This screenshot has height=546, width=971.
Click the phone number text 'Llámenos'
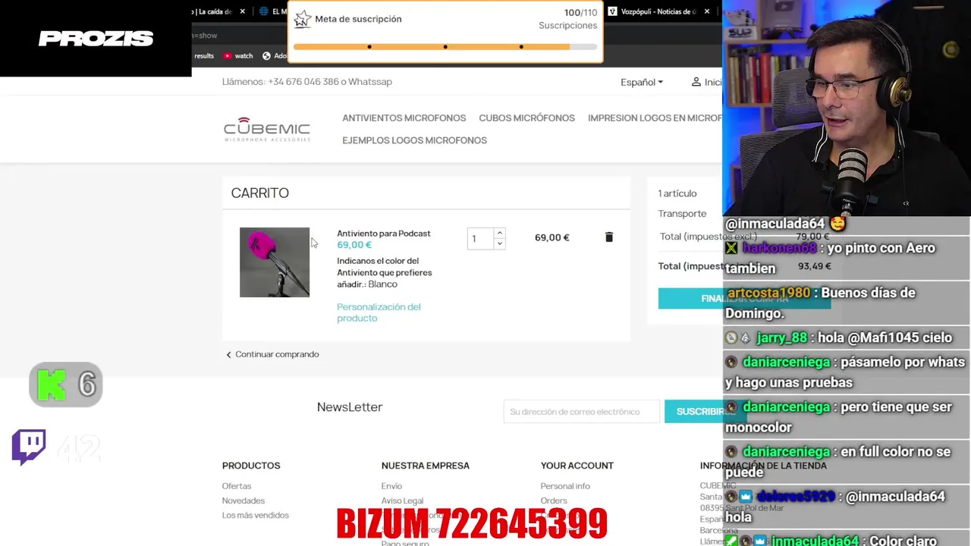307,82
